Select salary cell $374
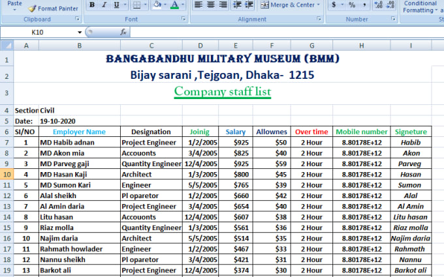Viewport: 444px width, 277px height. click(x=236, y=270)
